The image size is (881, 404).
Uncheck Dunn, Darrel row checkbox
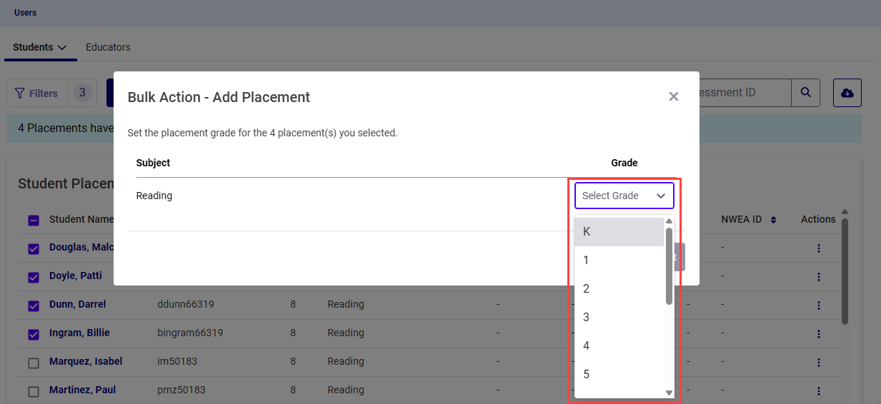(x=34, y=306)
